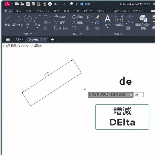This screenshot has height=155, width=155.
Task: Click the Dimension (寸法記入) tool
Action: [x=119, y=20]
